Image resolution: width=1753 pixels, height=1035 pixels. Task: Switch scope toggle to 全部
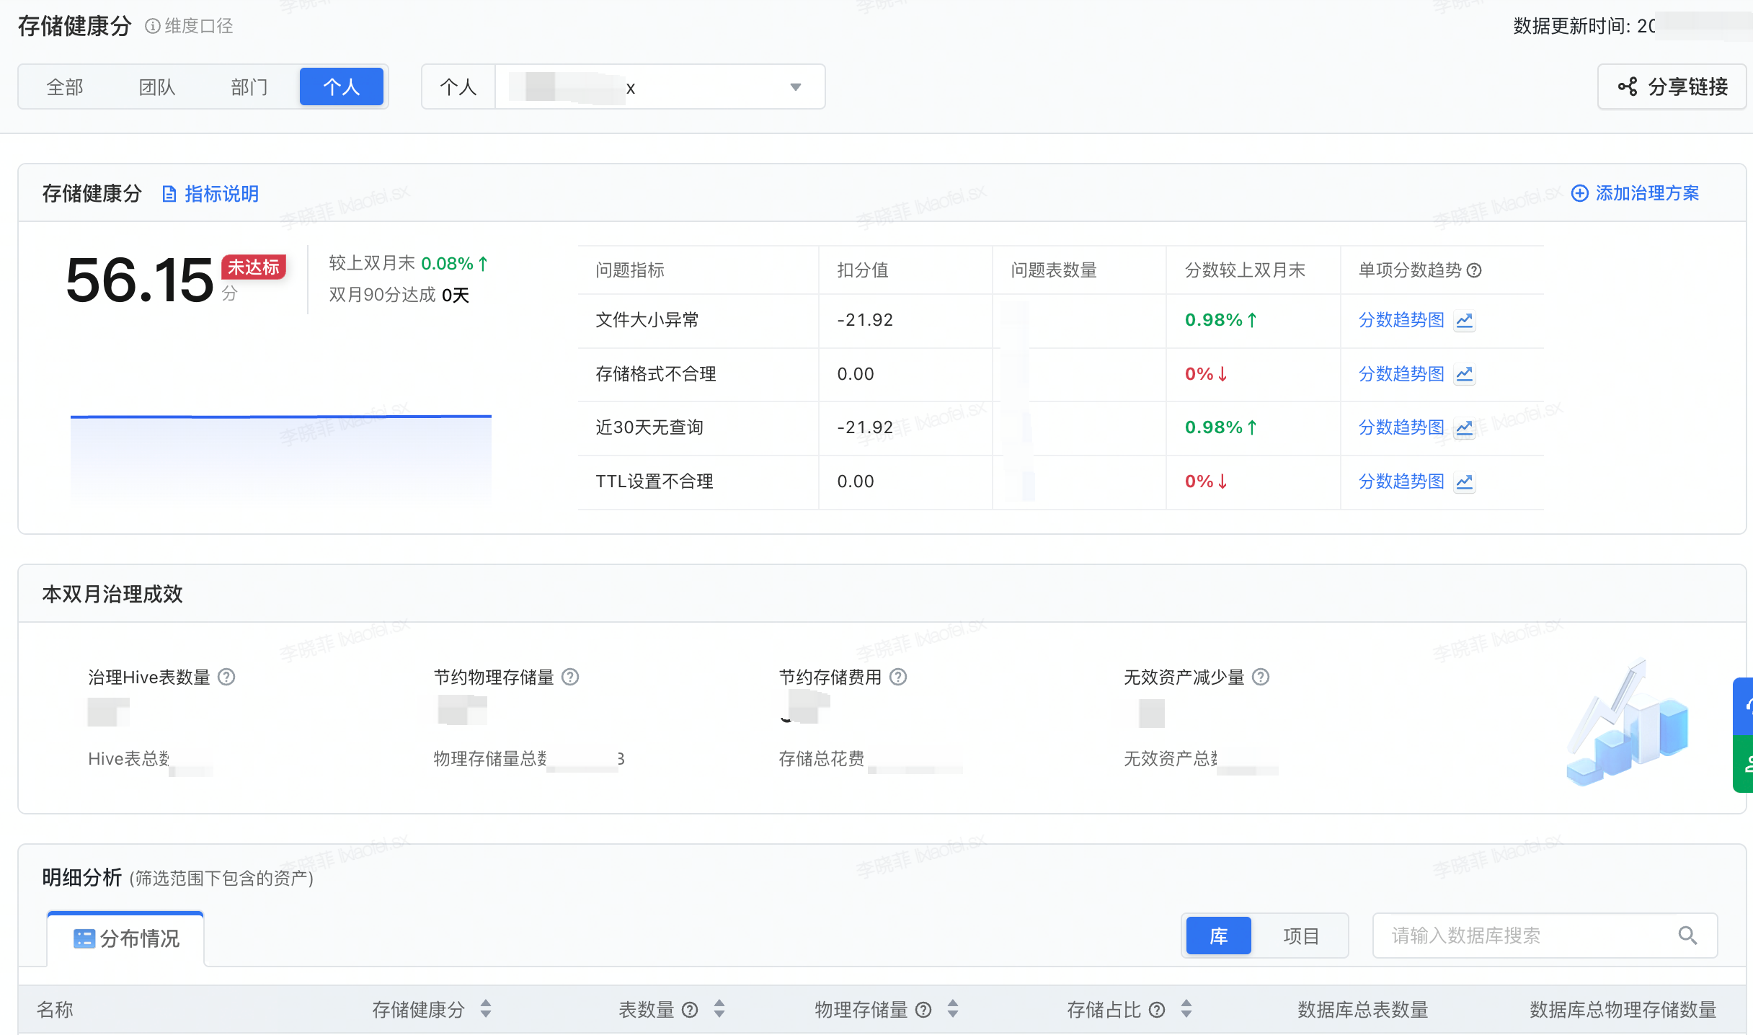pyautogui.click(x=65, y=87)
